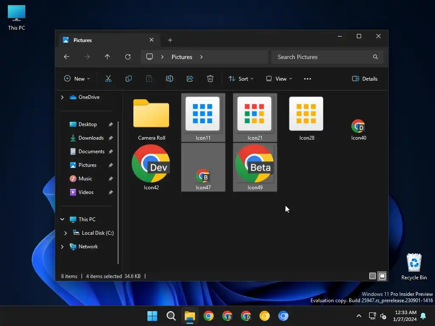Viewport: 435px width, 326px height.
Task: Expand the OneDrive tree node
Action: [62, 97]
